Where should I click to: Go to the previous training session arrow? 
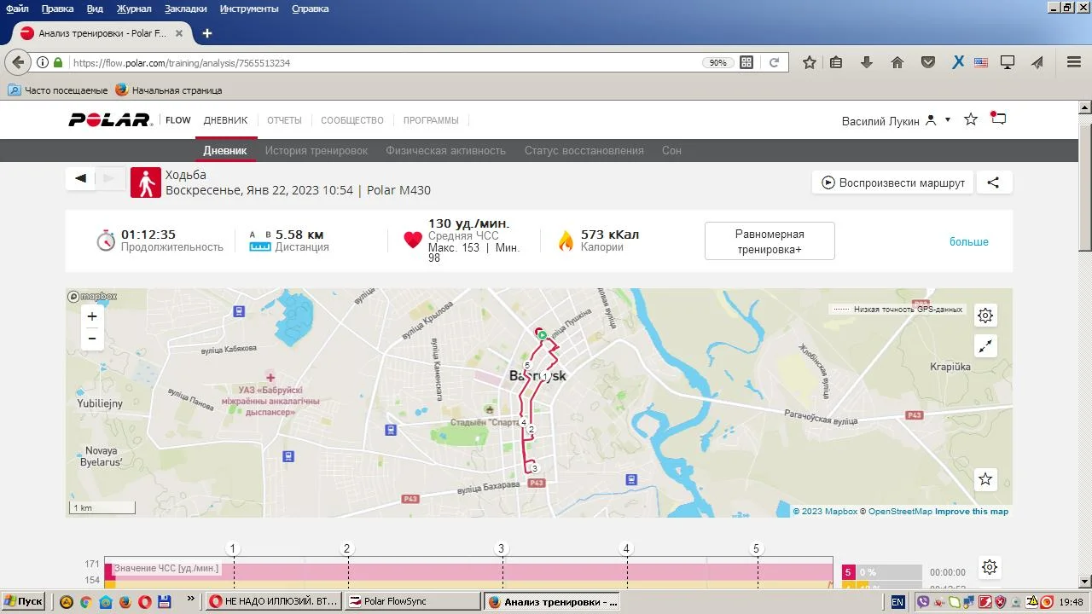tap(81, 178)
